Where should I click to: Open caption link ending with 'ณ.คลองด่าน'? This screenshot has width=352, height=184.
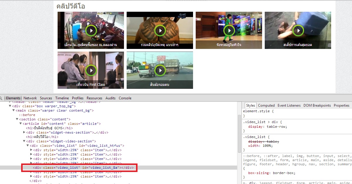pos(91,45)
